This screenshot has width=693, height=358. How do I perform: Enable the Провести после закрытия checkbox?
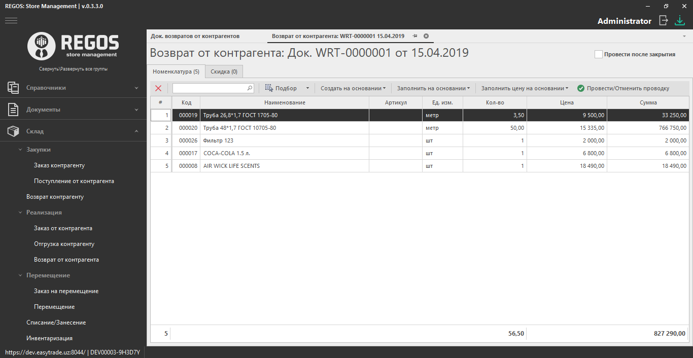pyautogui.click(x=599, y=54)
